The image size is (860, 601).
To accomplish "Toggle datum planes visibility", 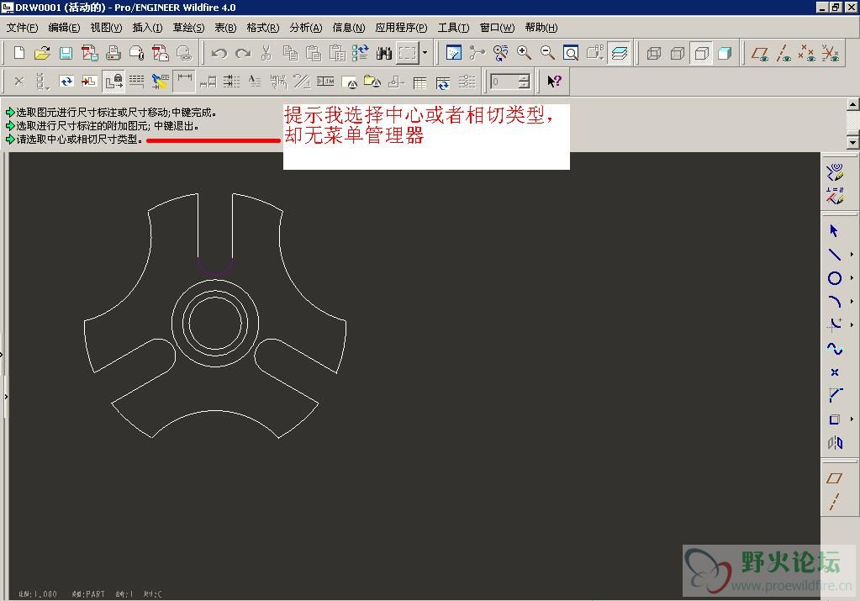I will click(760, 53).
